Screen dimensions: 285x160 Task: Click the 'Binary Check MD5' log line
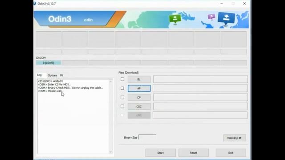click(x=70, y=88)
